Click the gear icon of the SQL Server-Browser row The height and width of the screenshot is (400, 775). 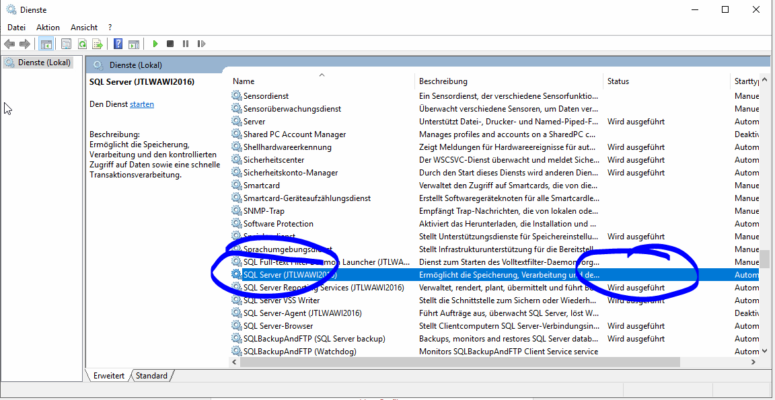click(237, 326)
